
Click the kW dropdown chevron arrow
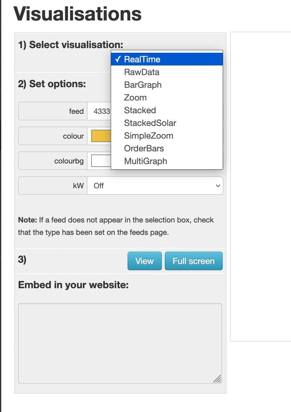point(218,186)
